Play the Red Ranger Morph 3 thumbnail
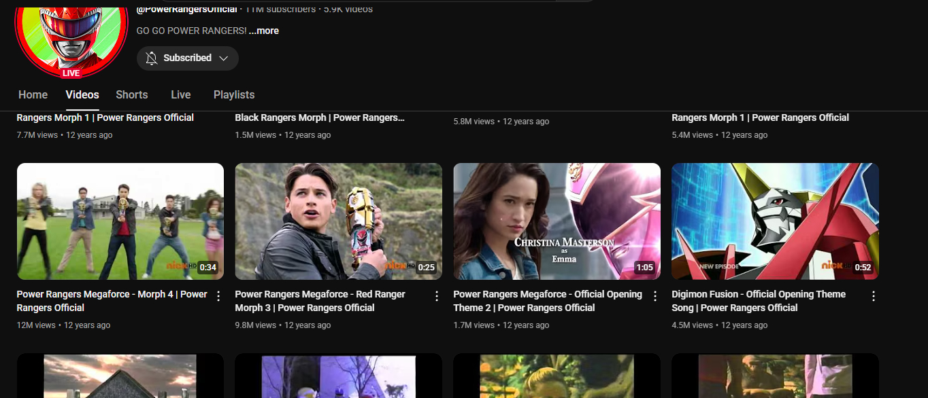 coord(338,221)
